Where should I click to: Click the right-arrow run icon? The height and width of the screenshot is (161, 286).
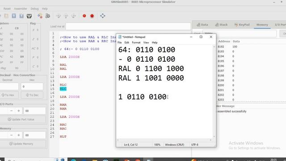(59, 16)
